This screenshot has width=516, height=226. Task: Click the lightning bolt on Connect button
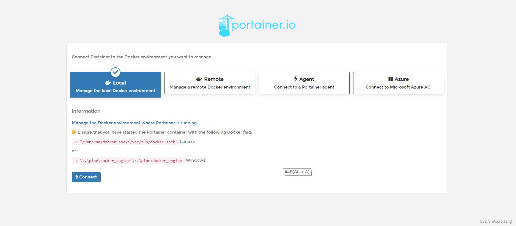[77, 177]
